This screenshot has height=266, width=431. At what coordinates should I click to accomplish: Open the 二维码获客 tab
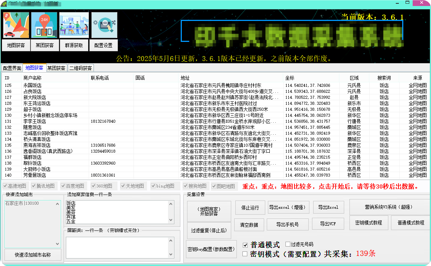80,68
